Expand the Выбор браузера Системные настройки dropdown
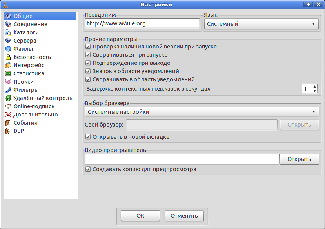Image resolution: width=325 pixels, height=229 pixels. (202, 112)
